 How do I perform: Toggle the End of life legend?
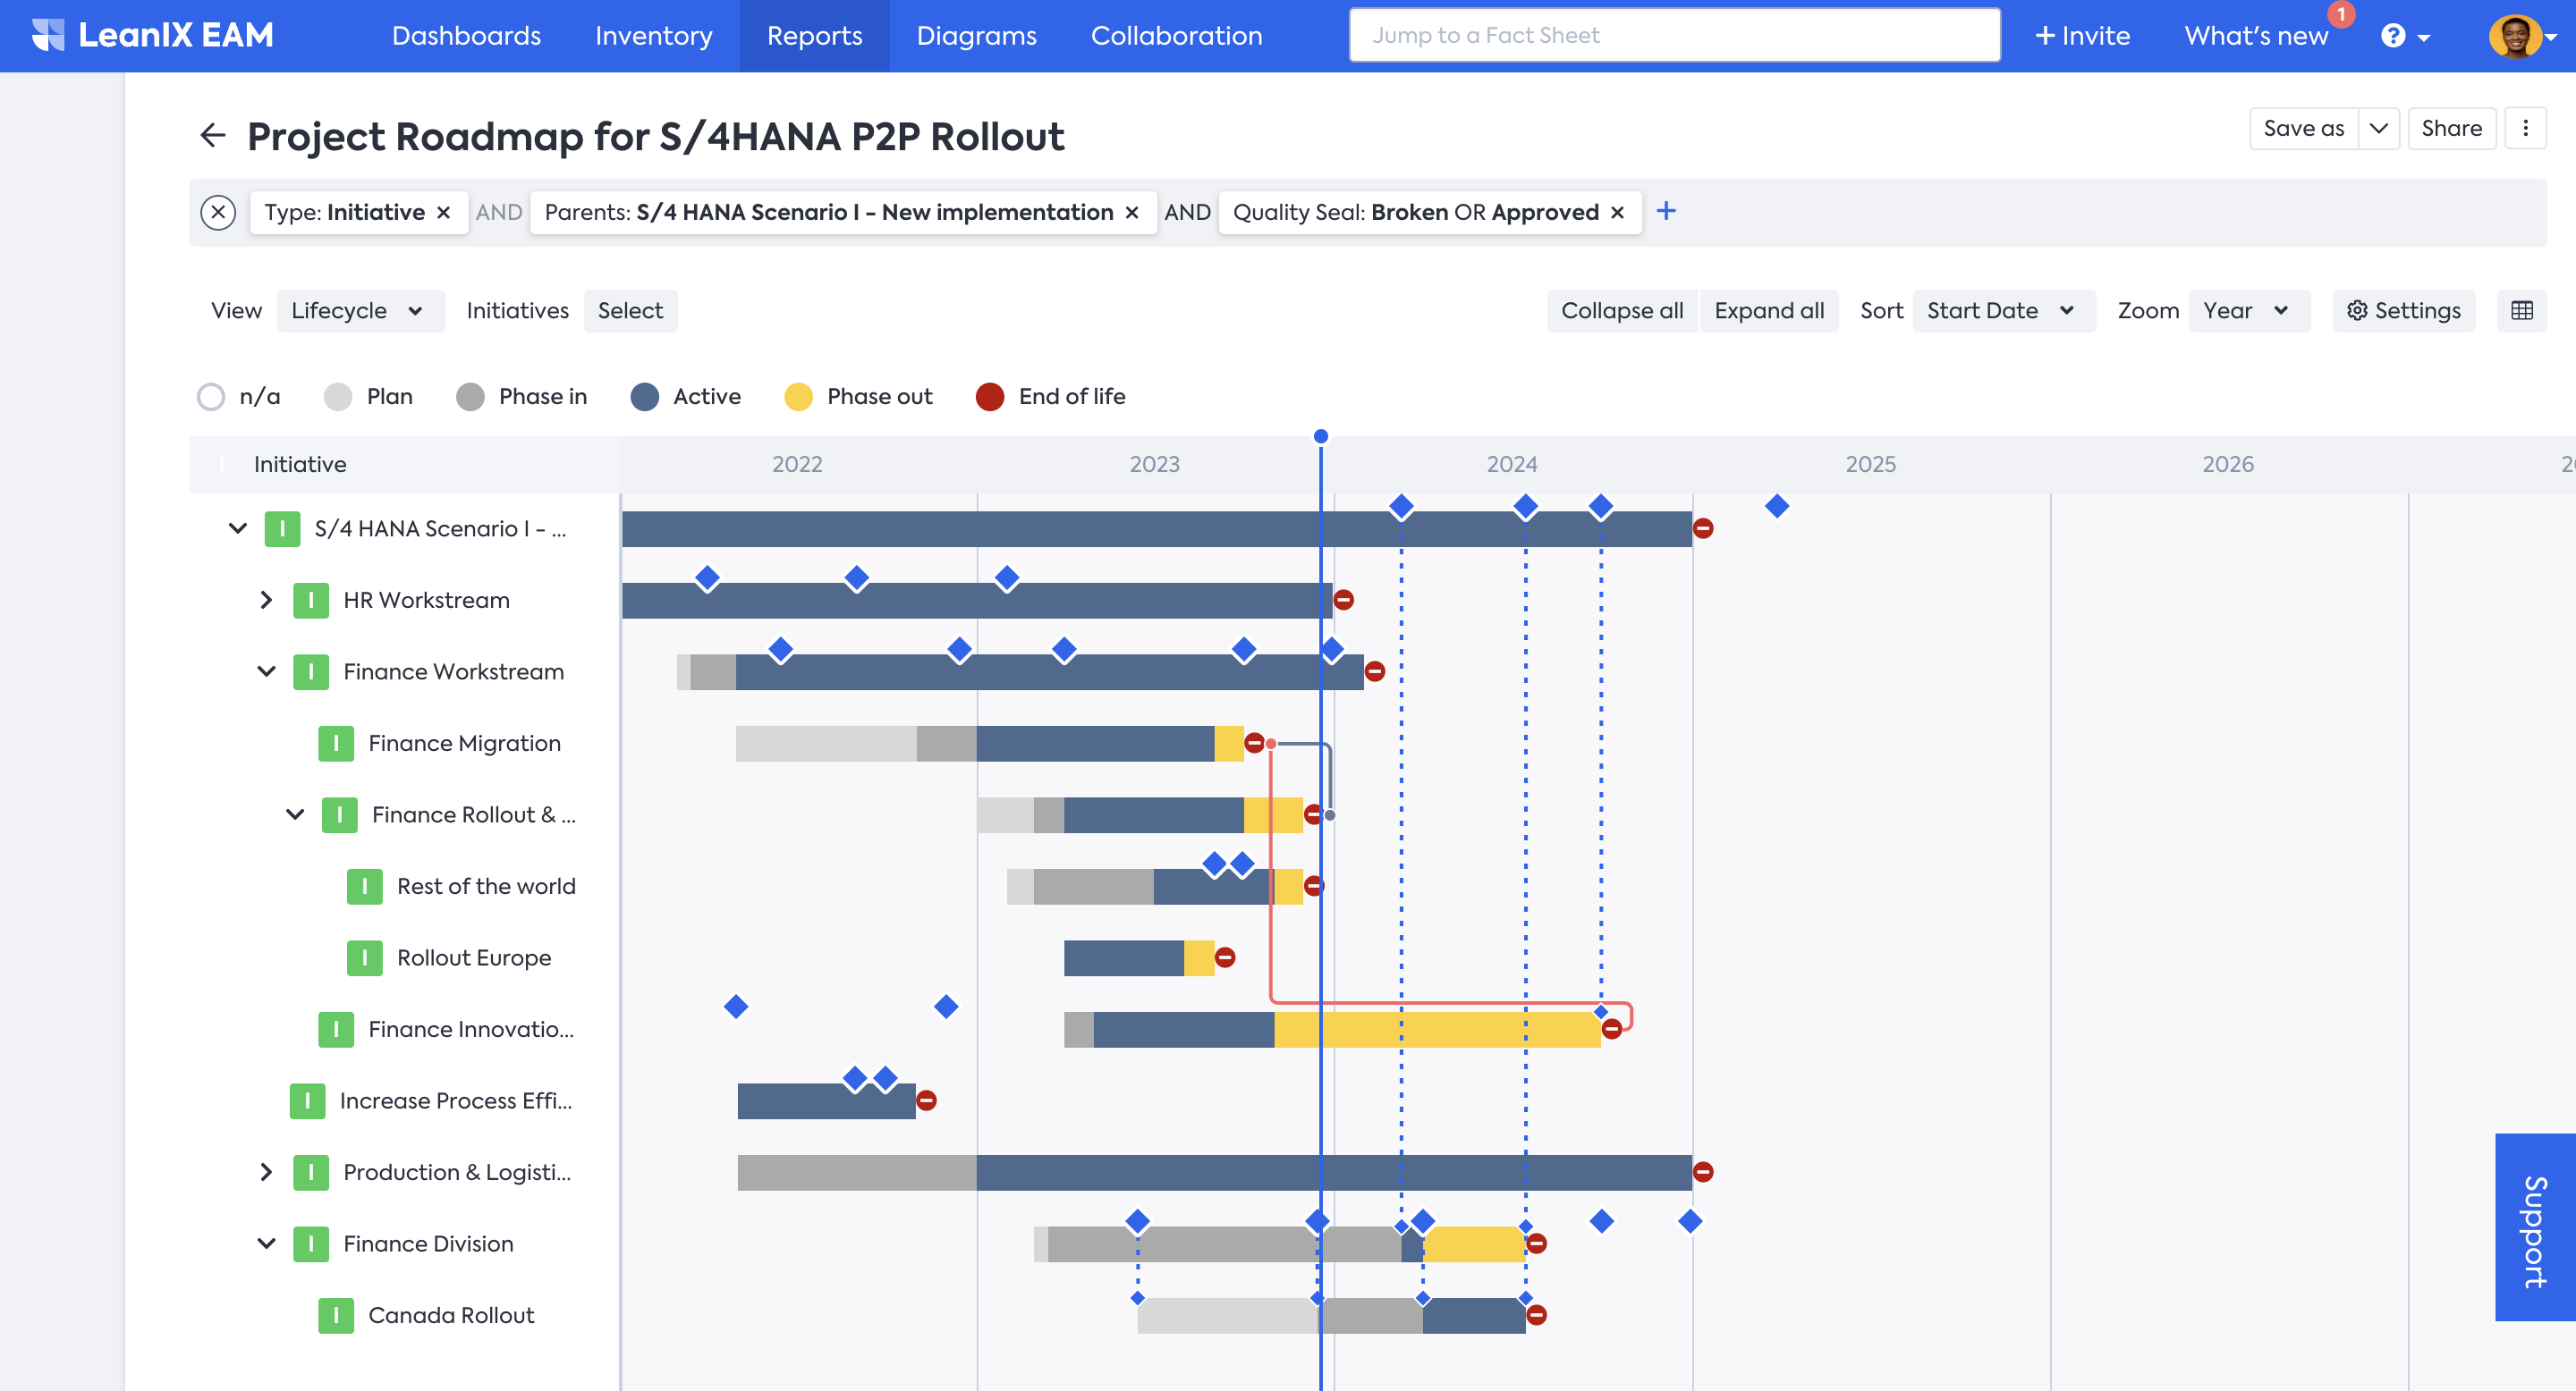[1050, 397]
